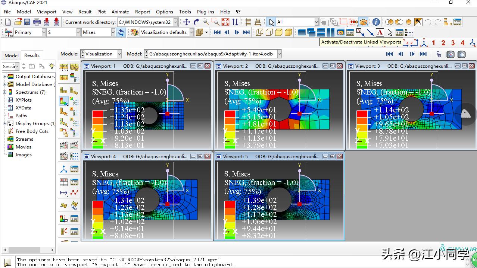Viewport: 477px width, 268px height.
Task: Expand the Output Databases tree node
Action: 5,77
